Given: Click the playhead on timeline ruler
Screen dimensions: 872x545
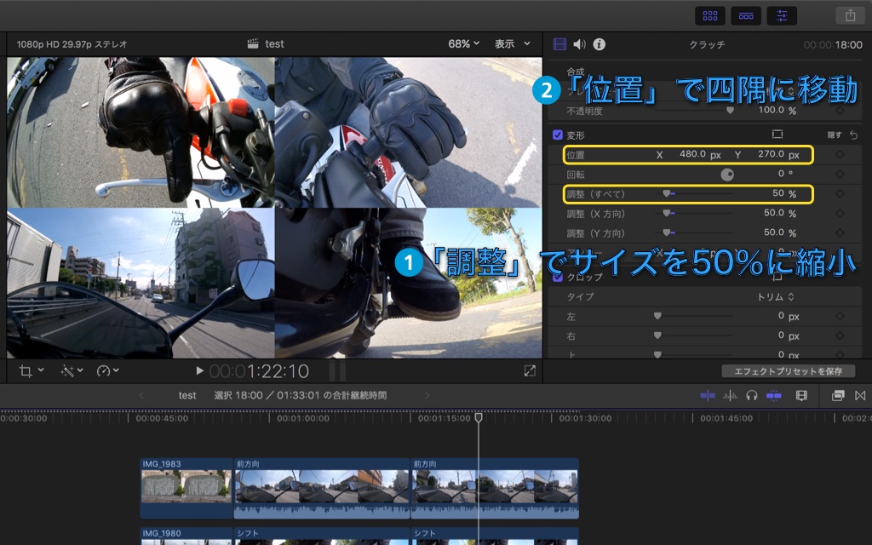Looking at the screenshot, I should click(479, 417).
